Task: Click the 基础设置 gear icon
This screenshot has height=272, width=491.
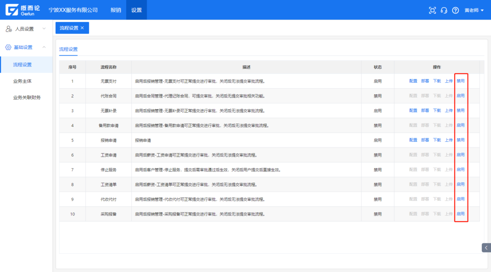Action: (x=8, y=47)
